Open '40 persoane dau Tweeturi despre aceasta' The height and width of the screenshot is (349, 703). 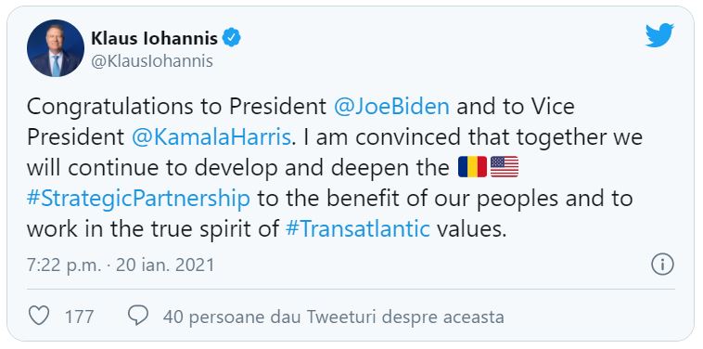pyautogui.click(x=334, y=317)
